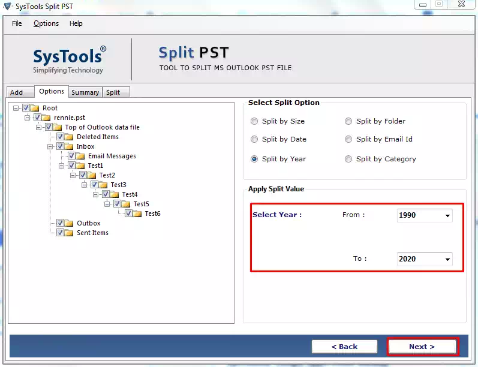
Task: Uncheck the Sent Items checkbox
Action: click(x=60, y=233)
